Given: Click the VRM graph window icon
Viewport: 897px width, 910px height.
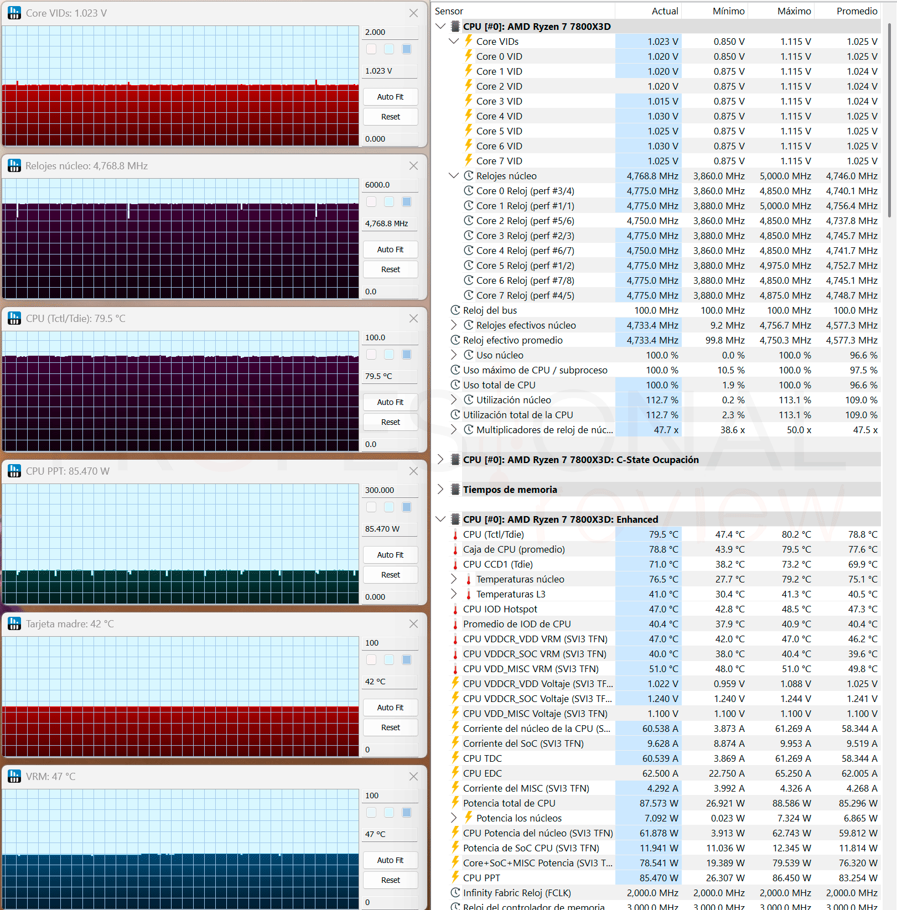Looking at the screenshot, I should pos(14,776).
